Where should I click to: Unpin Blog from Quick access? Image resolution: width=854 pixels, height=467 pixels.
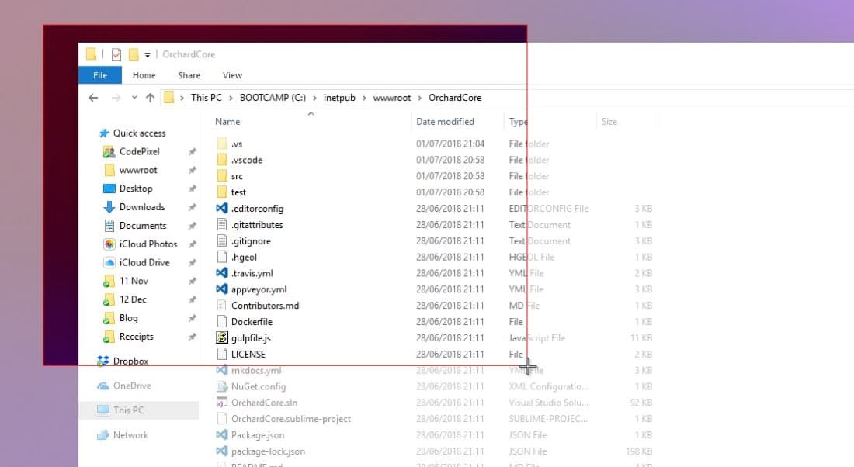192,318
